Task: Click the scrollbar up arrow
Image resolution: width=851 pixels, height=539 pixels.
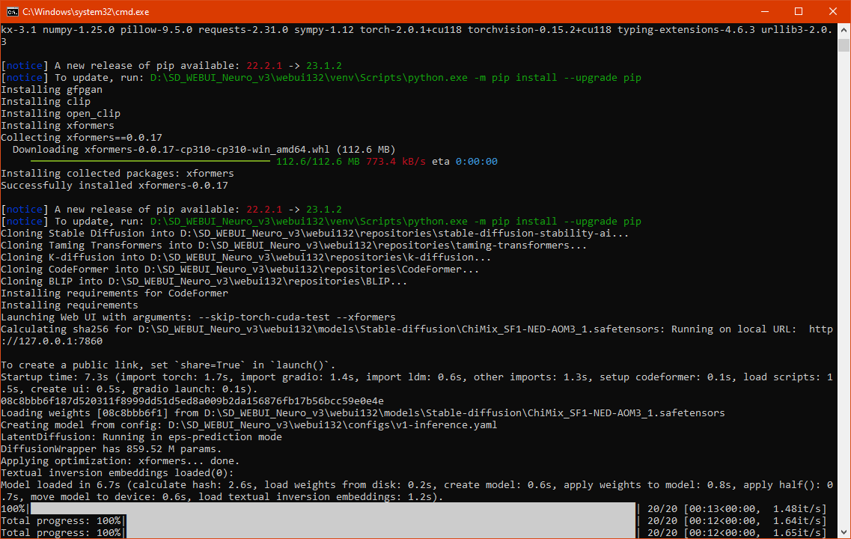Action: (x=844, y=30)
